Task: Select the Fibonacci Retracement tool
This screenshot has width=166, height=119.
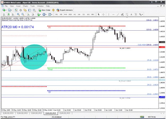Action: click(127, 15)
